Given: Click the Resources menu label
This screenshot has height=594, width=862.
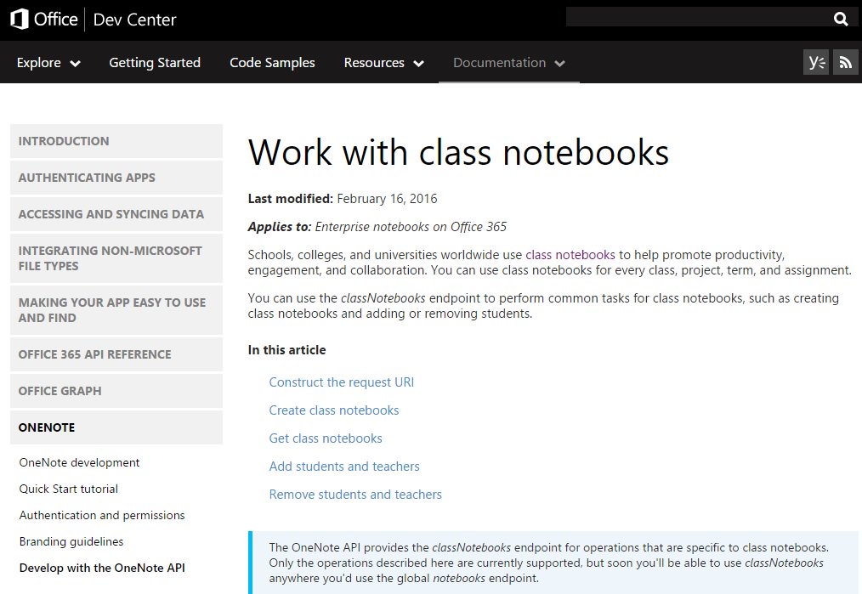Looking at the screenshot, I should pos(374,63).
